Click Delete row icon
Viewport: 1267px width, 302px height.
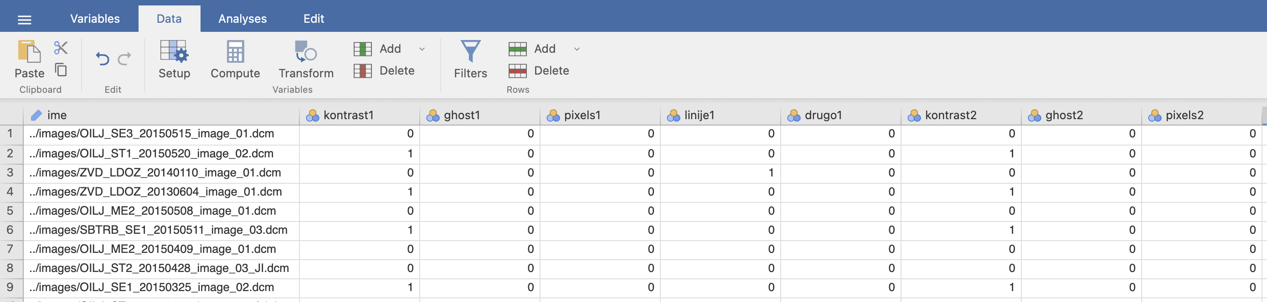(517, 70)
